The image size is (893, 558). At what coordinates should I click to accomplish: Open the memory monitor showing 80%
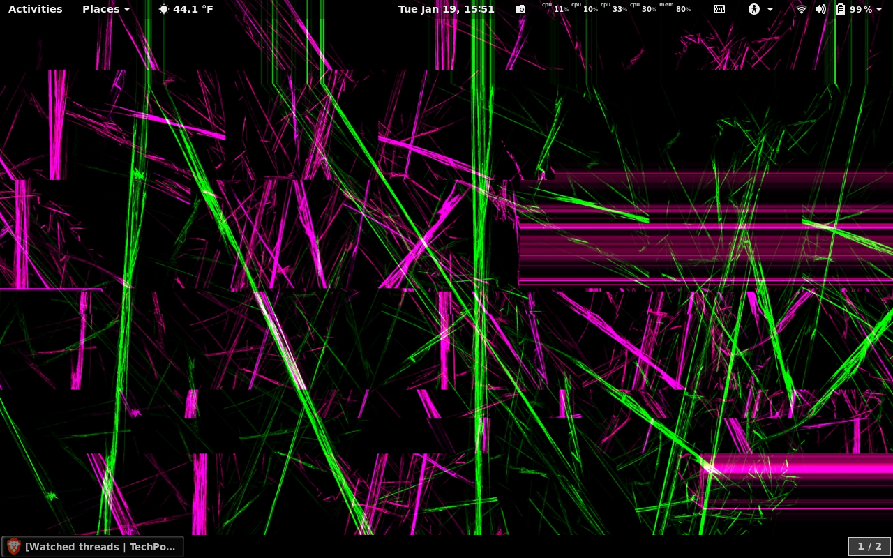click(675, 8)
